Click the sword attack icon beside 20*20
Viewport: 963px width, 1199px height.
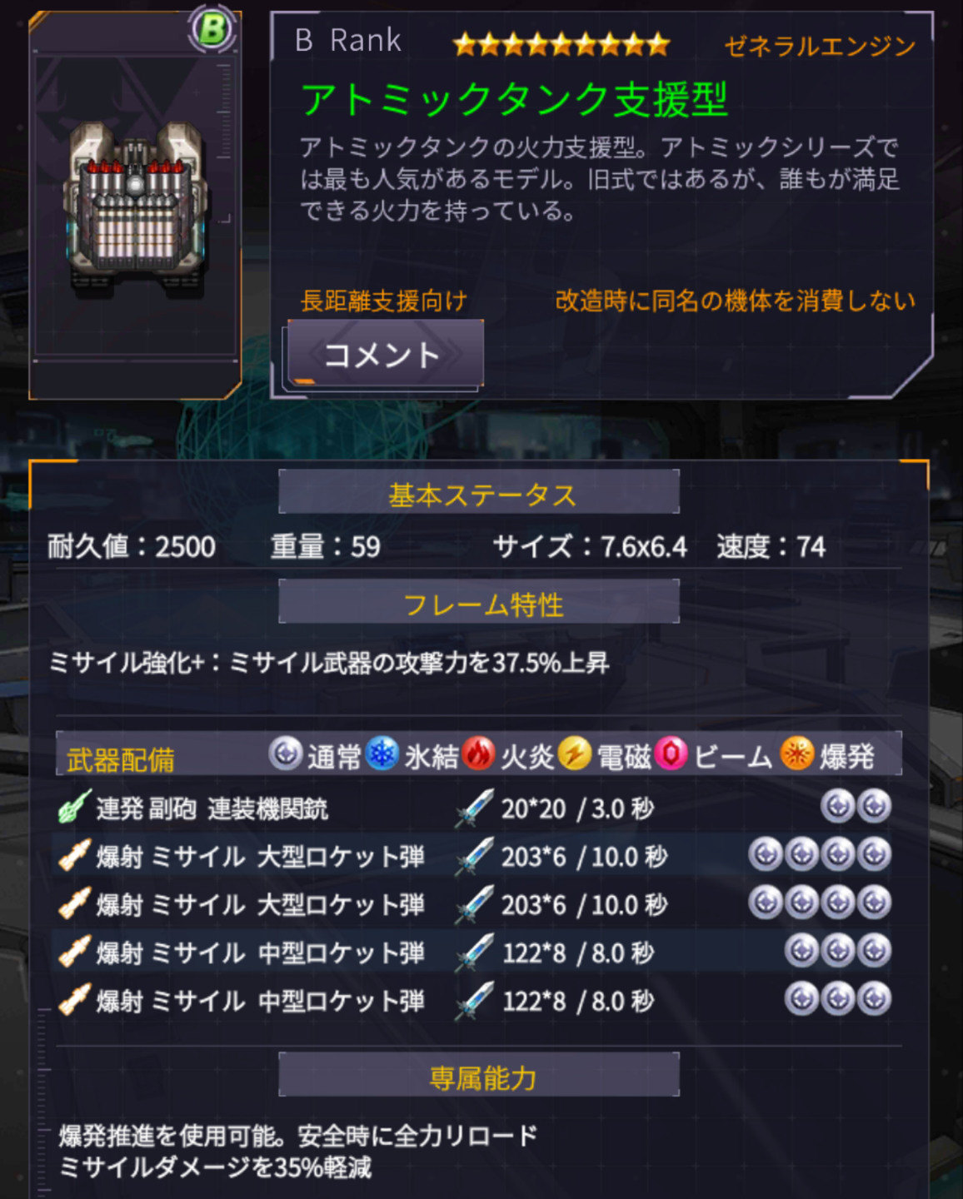[x=474, y=808]
